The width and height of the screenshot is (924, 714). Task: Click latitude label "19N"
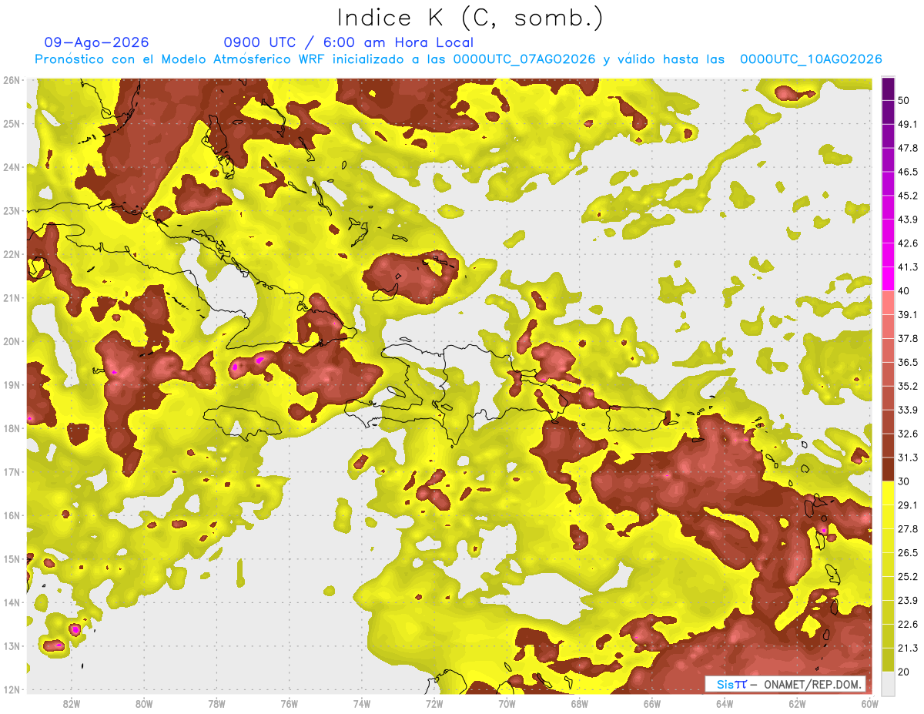click(x=12, y=384)
